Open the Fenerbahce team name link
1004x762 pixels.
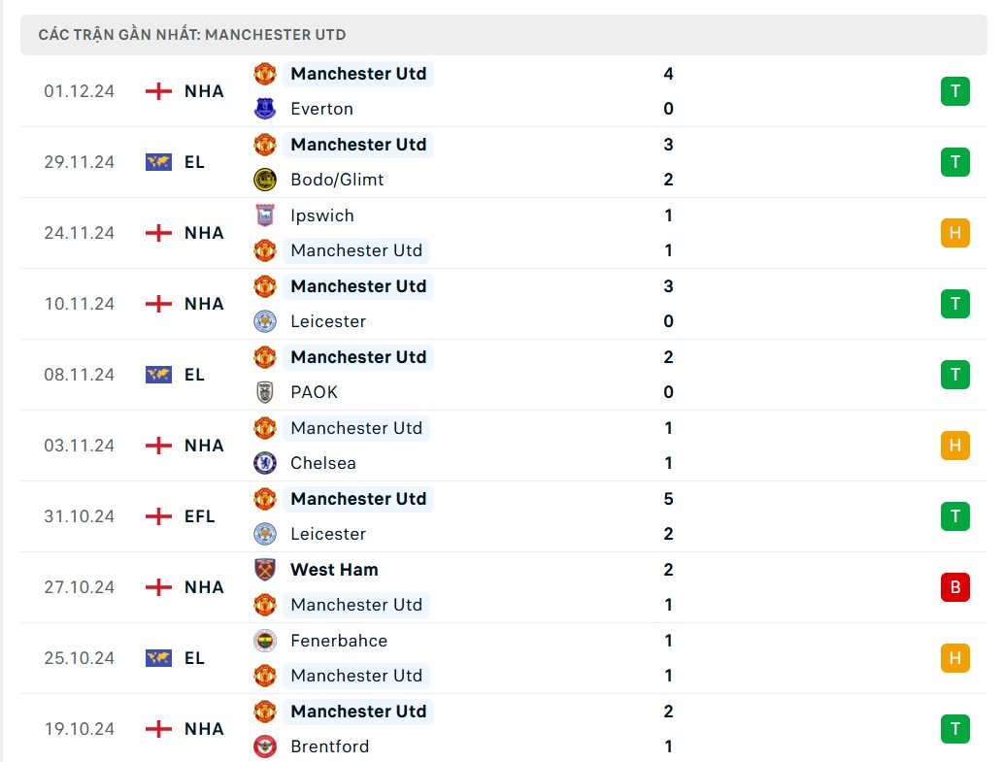point(339,641)
